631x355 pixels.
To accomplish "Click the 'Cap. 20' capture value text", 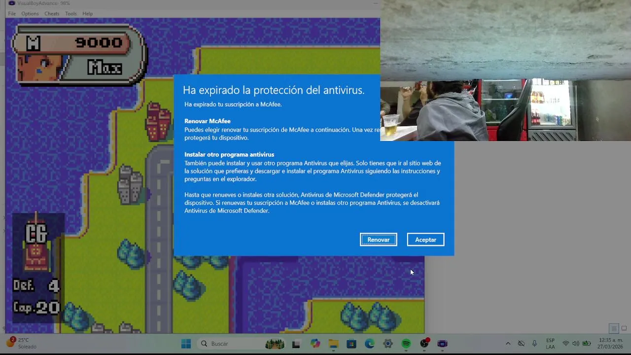I will click(36, 308).
